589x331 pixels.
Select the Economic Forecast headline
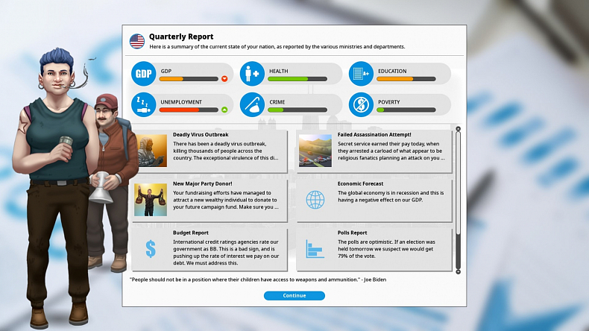[360, 183]
